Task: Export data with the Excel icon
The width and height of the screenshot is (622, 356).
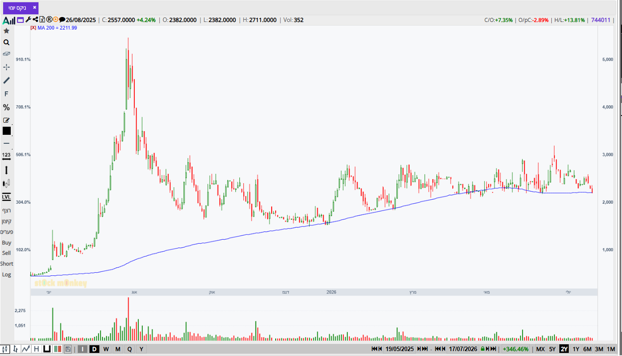Action: click(42, 20)
